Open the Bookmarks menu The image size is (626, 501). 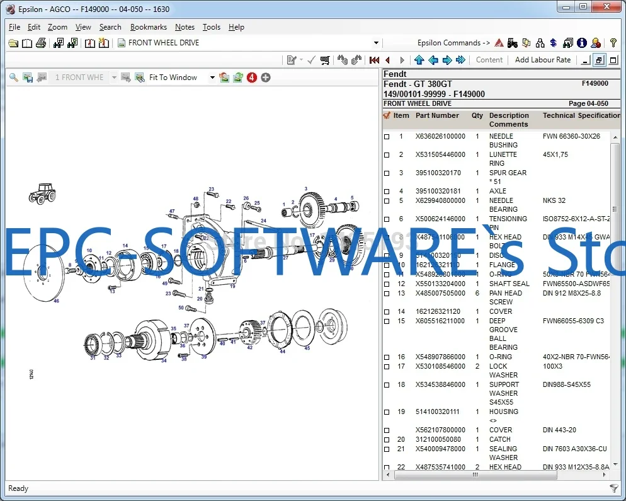click(x=149, y=27)
